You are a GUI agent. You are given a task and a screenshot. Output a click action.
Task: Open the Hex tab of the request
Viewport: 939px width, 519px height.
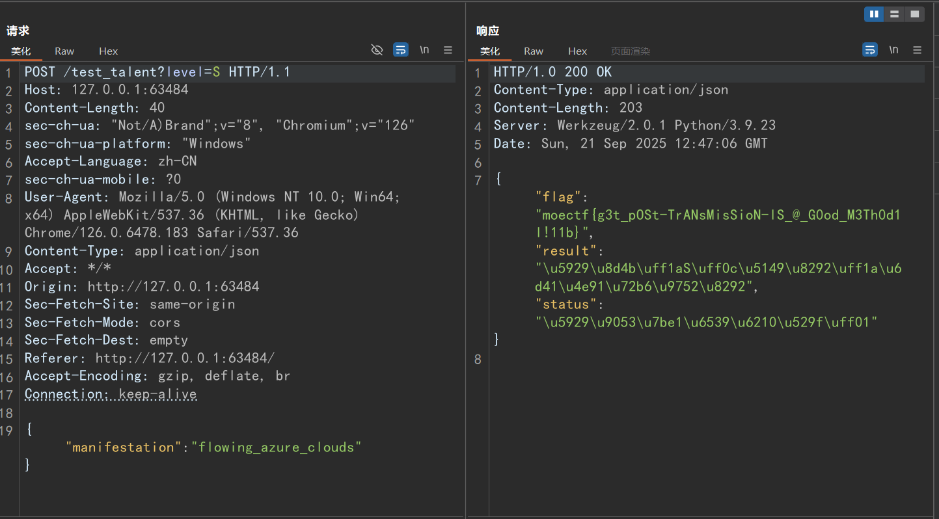[x=108, y=51]
